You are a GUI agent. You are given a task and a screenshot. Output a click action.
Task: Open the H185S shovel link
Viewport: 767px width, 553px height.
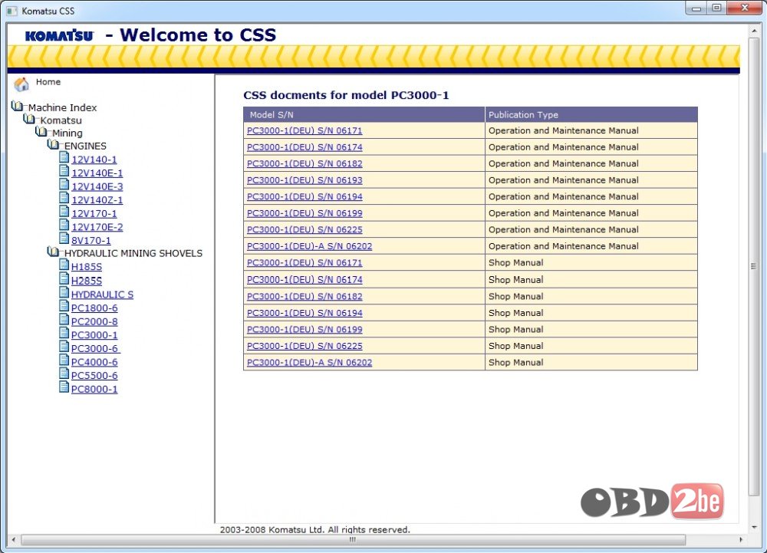[x=87, y=267]
